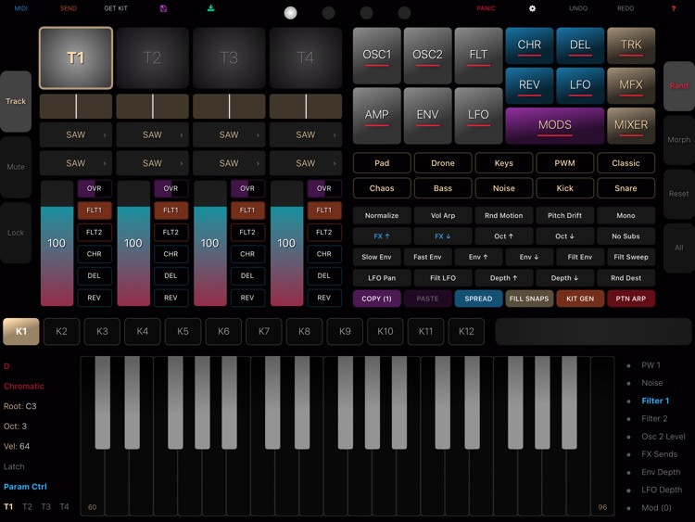Open the TRK page
This screenshot has height=522, width=695.
pos(631,45)
